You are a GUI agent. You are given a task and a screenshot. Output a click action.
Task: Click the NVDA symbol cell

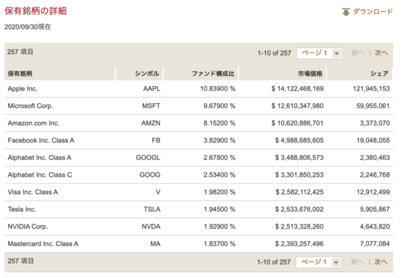151,227
